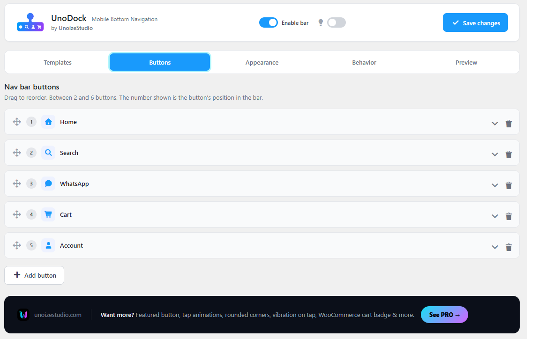Expand the Home button settings
538x339 pixels.
click(x=494, y=124)
